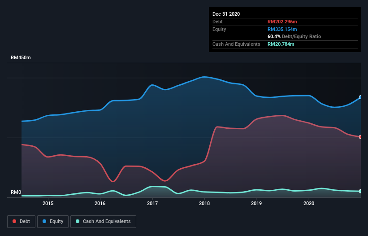368x236 pixels.
Task: Click the RM450m y-axis label
Action: point(21,57)
